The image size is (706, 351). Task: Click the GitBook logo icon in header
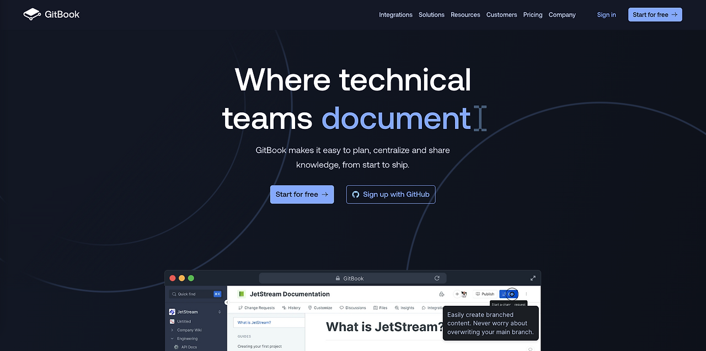(32, 14)
